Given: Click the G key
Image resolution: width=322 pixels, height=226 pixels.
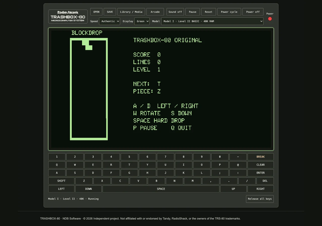Looking at the screenshot, I should click(x=129, y=173).
